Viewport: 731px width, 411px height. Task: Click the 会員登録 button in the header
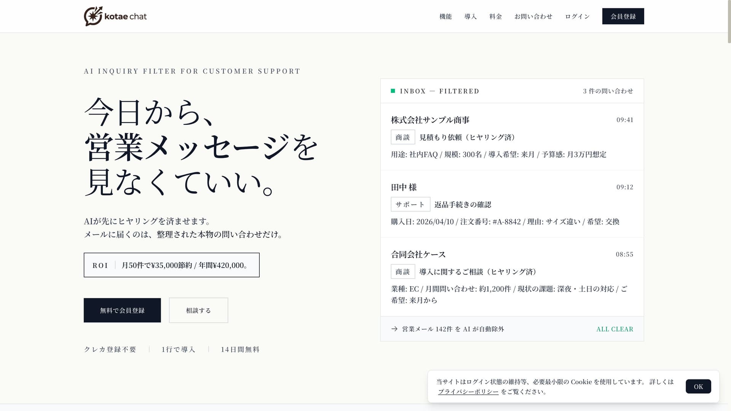point(623,16)
